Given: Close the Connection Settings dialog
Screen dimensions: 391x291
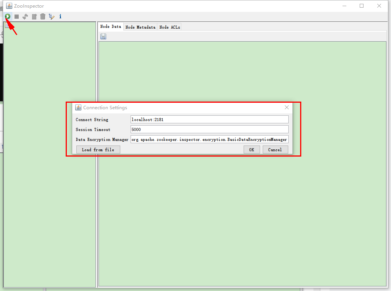Looking at the screenshot, I should coord(287,107).
